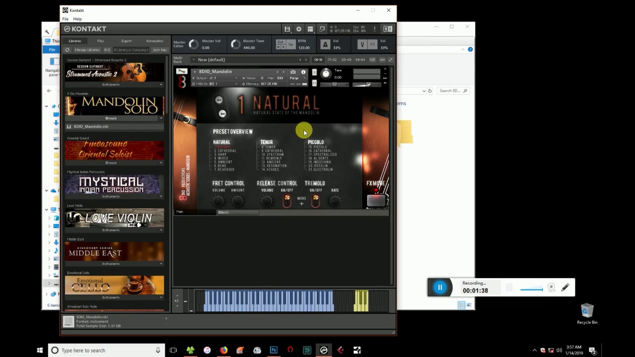Click next preset fast-forward button
This screenshot has width=635, height=357.
click(x=222, y=114)
